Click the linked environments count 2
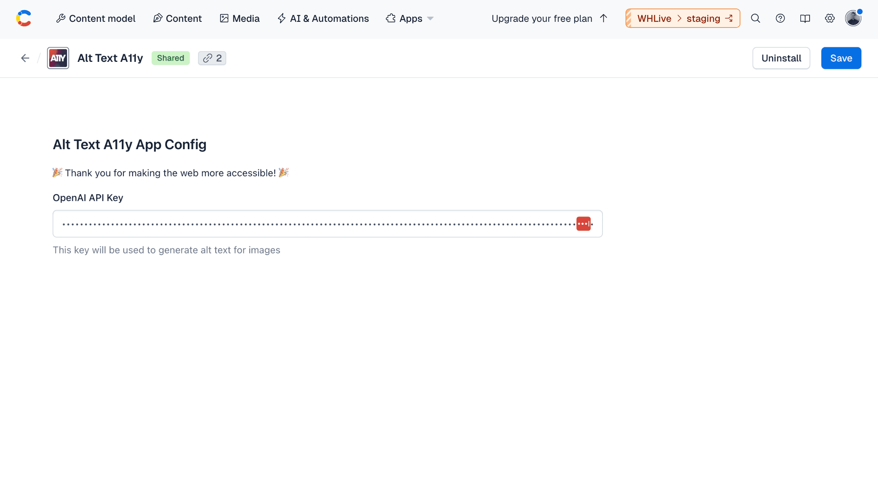 [x=212, y=58]
